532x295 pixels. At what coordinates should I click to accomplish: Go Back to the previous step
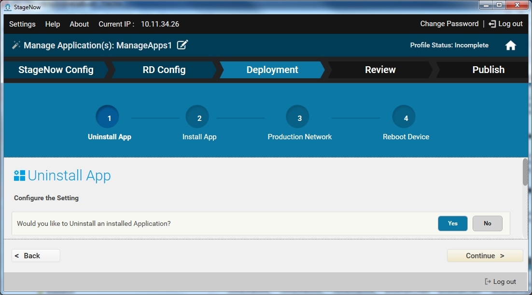coord(36,256)
